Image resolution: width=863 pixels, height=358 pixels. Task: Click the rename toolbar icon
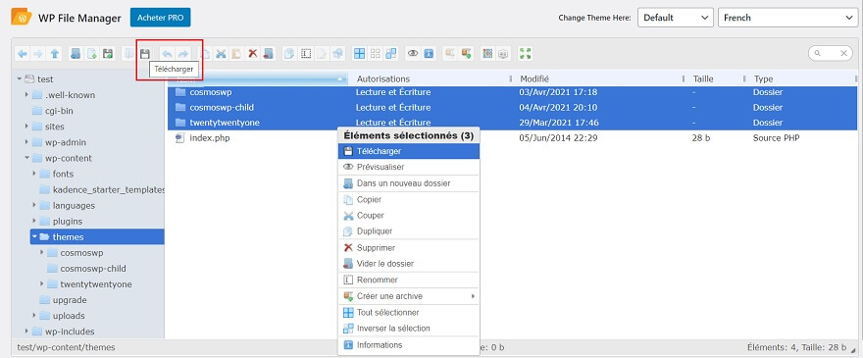pos(306,53)
